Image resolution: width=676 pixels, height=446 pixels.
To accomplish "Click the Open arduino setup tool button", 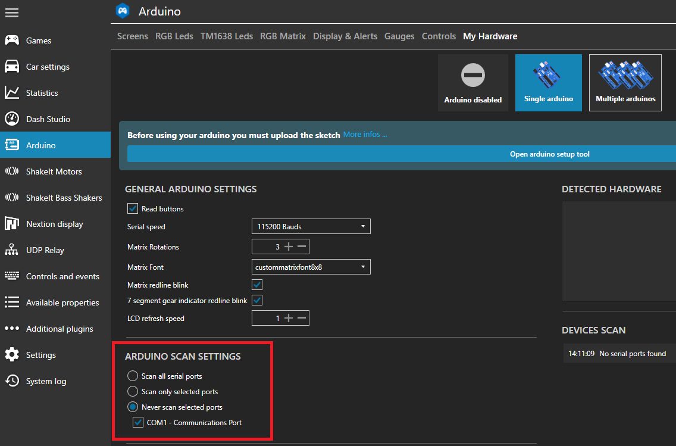I will tap(549, 154).
